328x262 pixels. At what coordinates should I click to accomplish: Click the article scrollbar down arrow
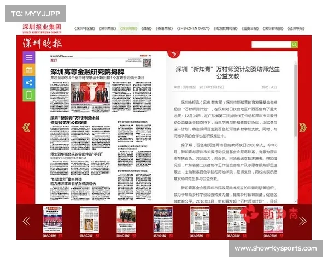click(296, 201)
